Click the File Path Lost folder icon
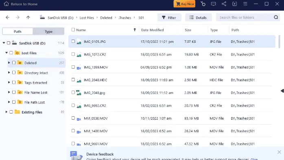The height and width of the screenshot is (160, 284). pyautogui.click(x=20, y=102)
